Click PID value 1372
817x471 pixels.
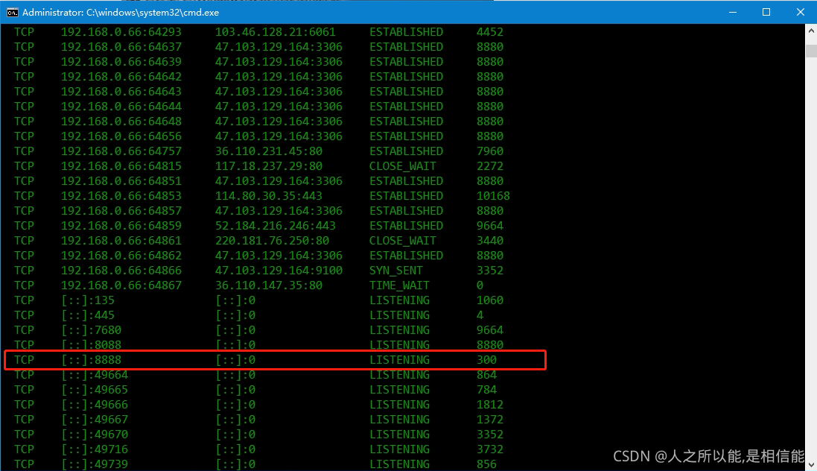tap(490, 420)
